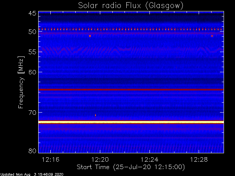Viewport: 235px width, 176px height.
Task: Click the "Frequency [MHz]" axis label
Action: click(21, 82)
